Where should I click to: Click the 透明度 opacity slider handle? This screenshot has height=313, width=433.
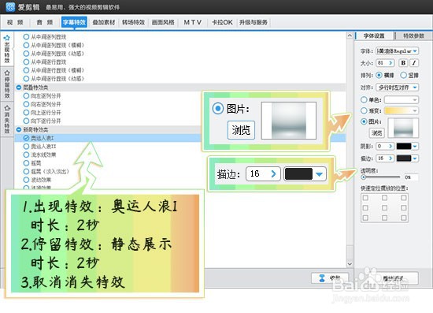(x=364, y=177)
